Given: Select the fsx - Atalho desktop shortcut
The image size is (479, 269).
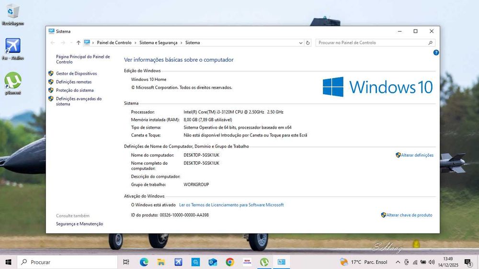Looking at the screenshot, I should click(x=12, y=49).
